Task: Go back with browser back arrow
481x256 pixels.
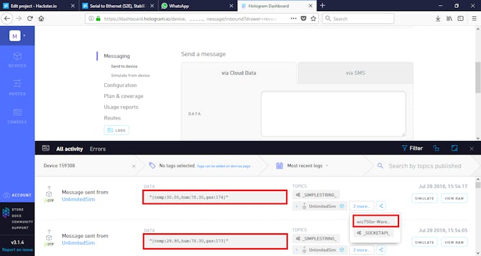Action: coord(7,18)
